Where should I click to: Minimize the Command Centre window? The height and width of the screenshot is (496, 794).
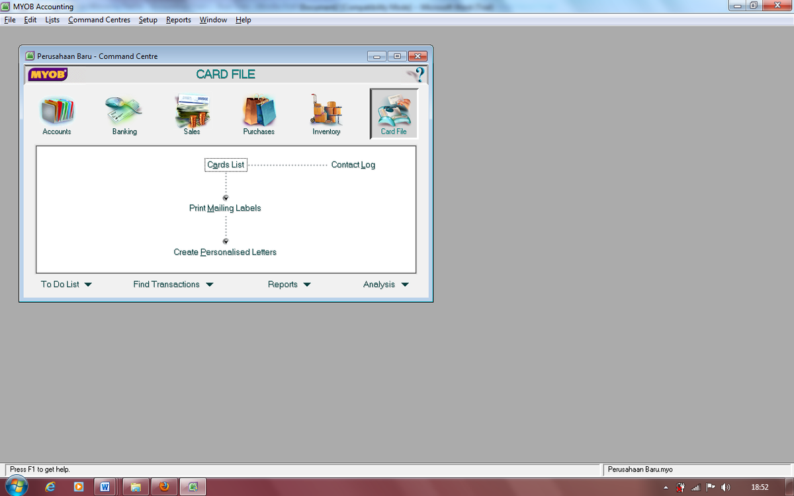point(377,56)
